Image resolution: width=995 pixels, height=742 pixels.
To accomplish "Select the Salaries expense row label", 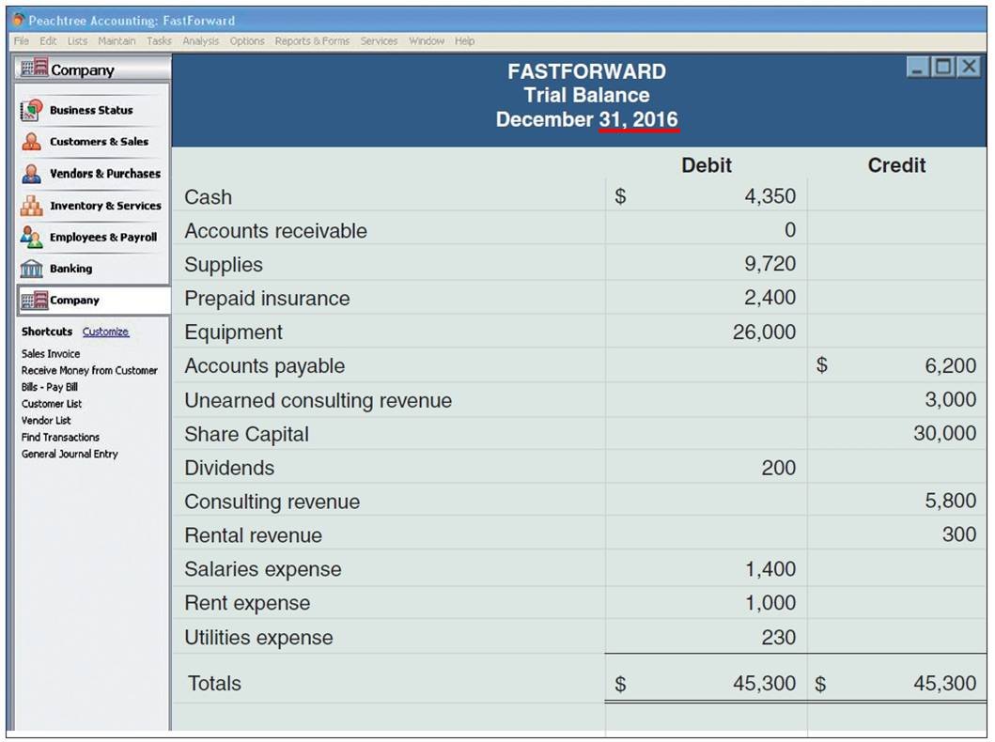I will 263,569.
